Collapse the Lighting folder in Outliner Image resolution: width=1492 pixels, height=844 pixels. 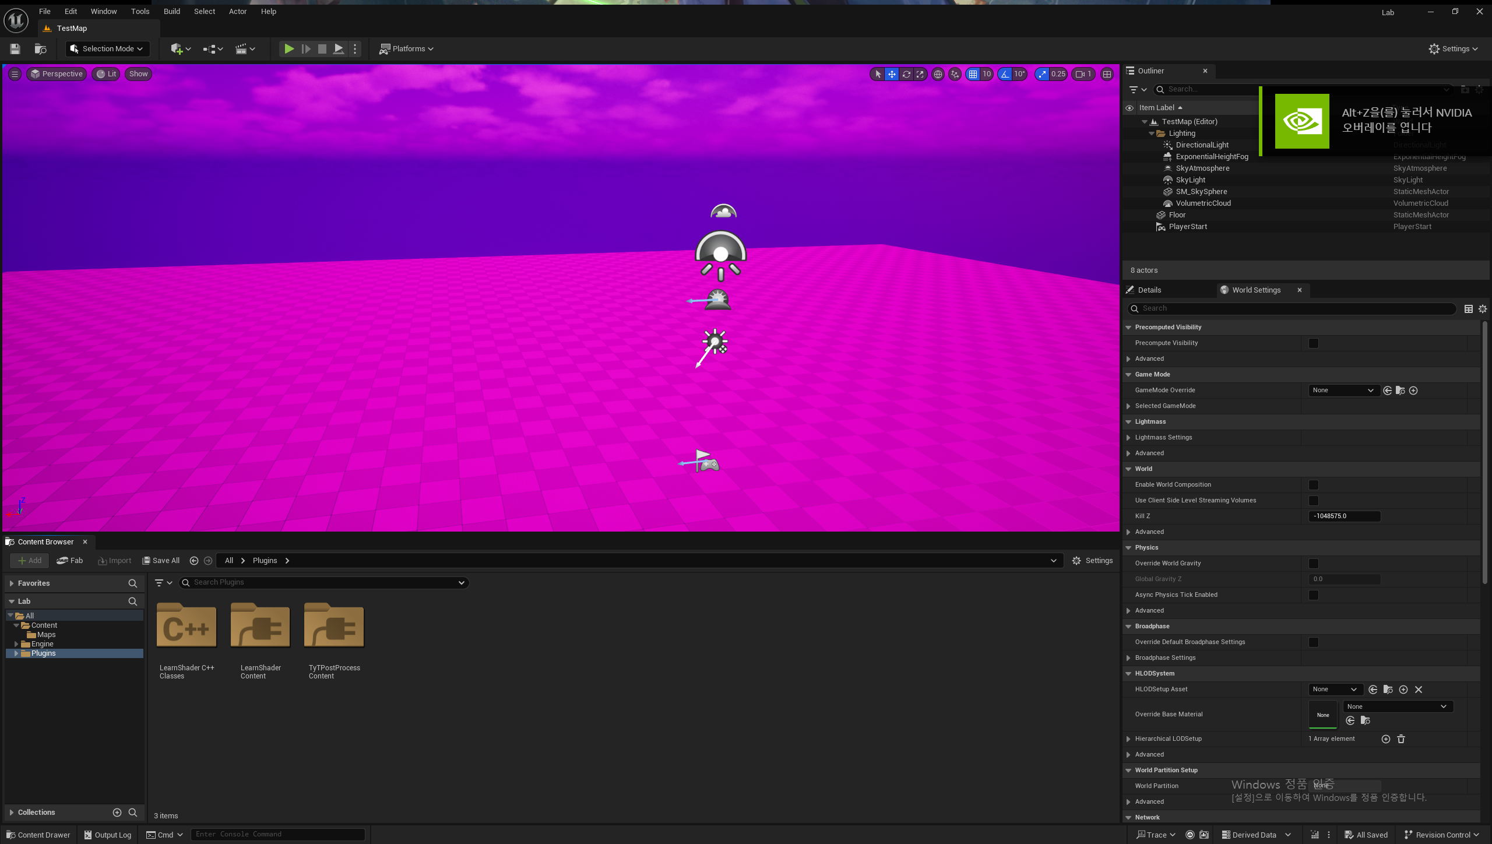(x=1151, y=133)
